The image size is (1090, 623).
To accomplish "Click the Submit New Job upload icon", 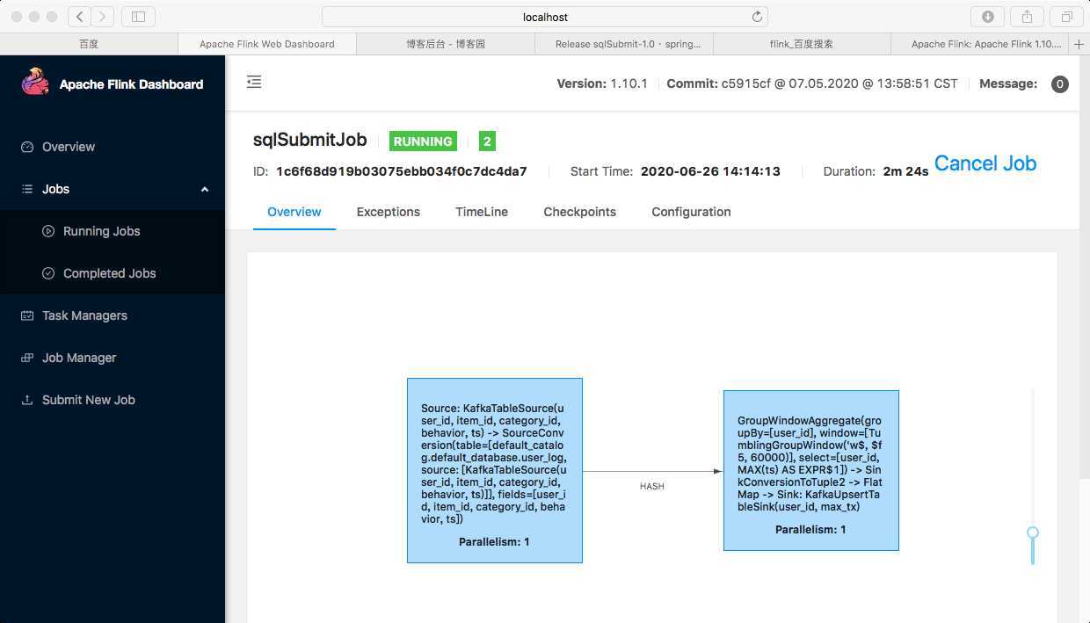I will click(x=27, y=400).
